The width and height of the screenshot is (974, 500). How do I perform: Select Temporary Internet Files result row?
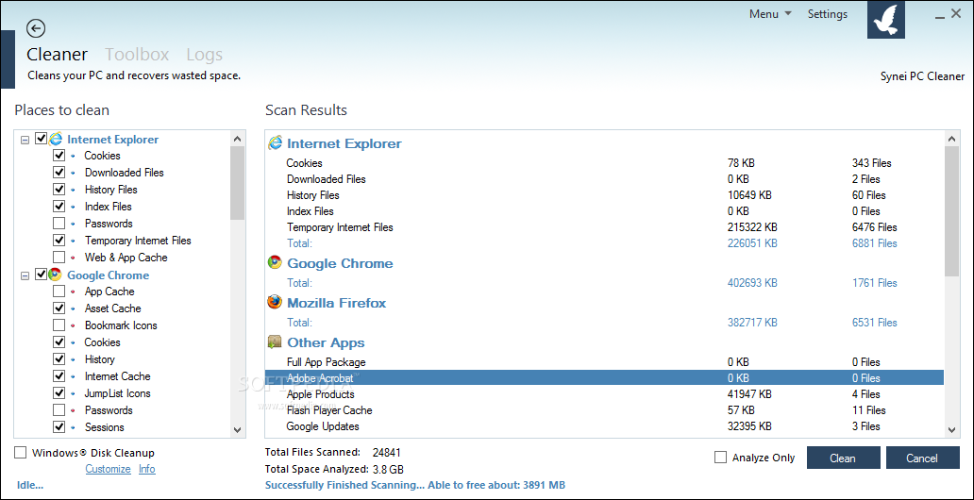point(604,227)
